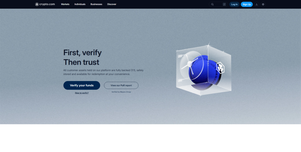301x152 pixels.
Task: Click the Verified by Mazars Group text
Action: 121,92
